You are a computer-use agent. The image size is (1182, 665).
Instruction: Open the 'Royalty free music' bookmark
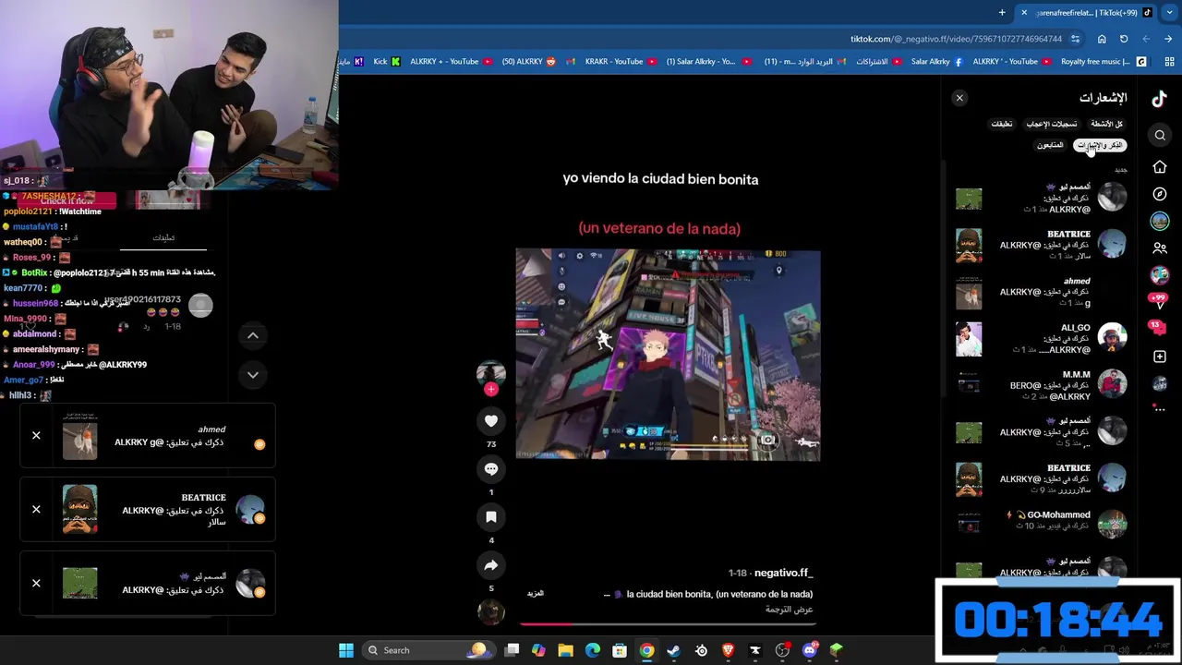click(x=1104, y=62)
